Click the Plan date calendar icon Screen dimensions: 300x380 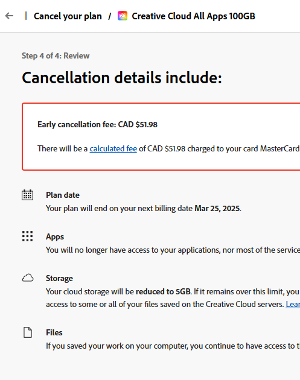pos(27,195)
